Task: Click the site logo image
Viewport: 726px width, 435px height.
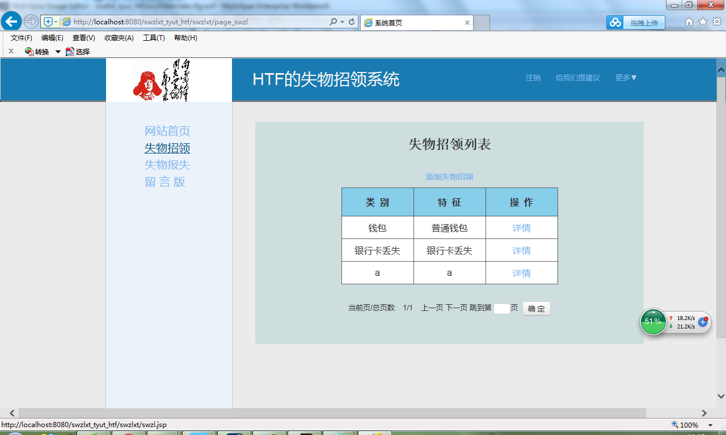Action: pyautogui.click(x=161, y=80)
